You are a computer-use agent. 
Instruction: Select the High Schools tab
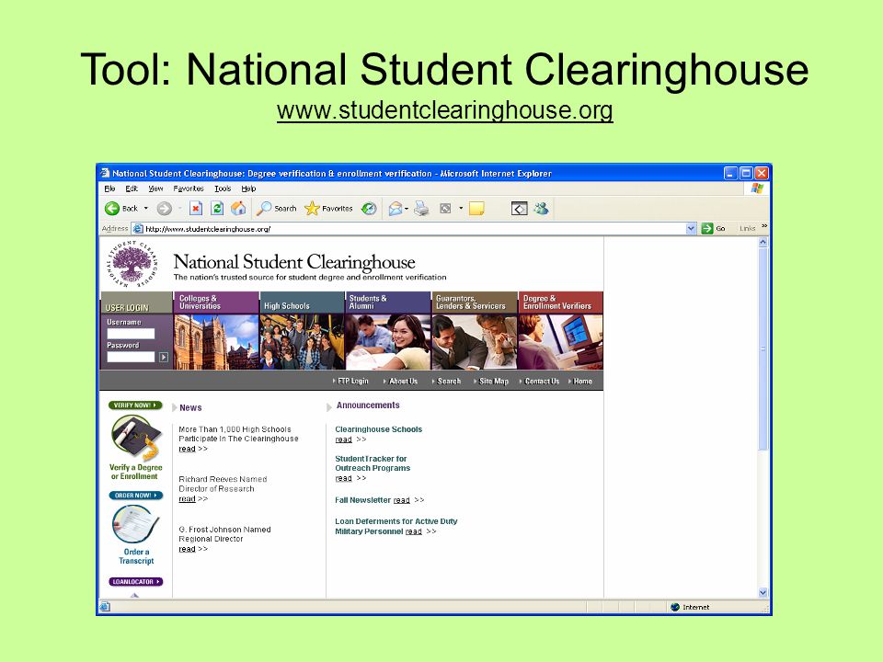click(x=302, y=302)
